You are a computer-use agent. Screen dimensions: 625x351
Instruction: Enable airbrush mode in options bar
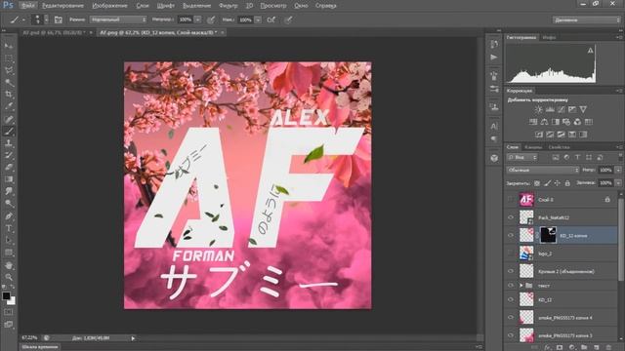[271, 19]
